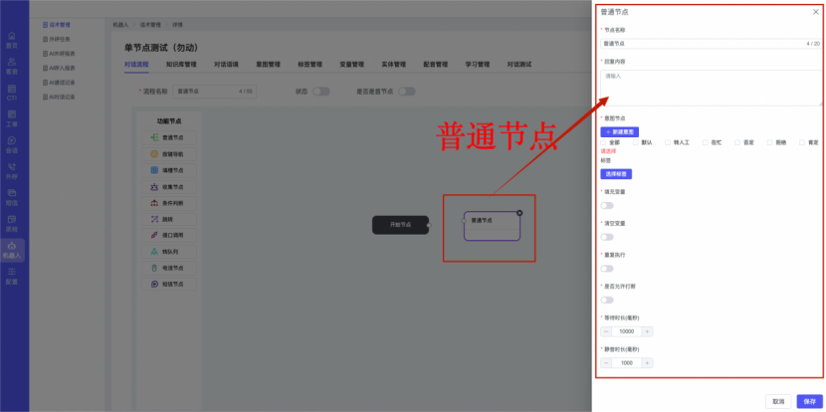The image size is (826, 412).
Task: Turn on the 是否允许打断 switch
Action: coord(607,300)
